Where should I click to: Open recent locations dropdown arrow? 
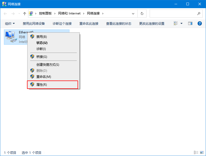pos(19,13)
